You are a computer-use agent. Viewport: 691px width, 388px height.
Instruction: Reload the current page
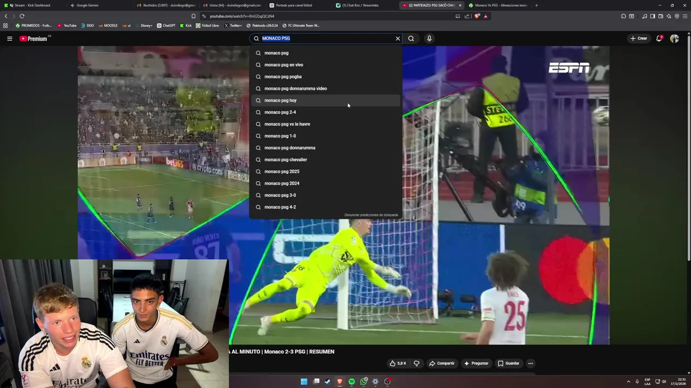pyautogui.click(x=22, y=16)
